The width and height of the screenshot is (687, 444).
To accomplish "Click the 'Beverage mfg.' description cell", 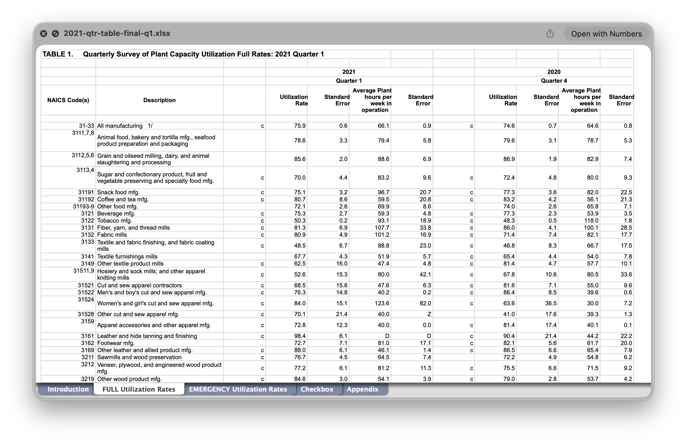I will click(159, 213).
